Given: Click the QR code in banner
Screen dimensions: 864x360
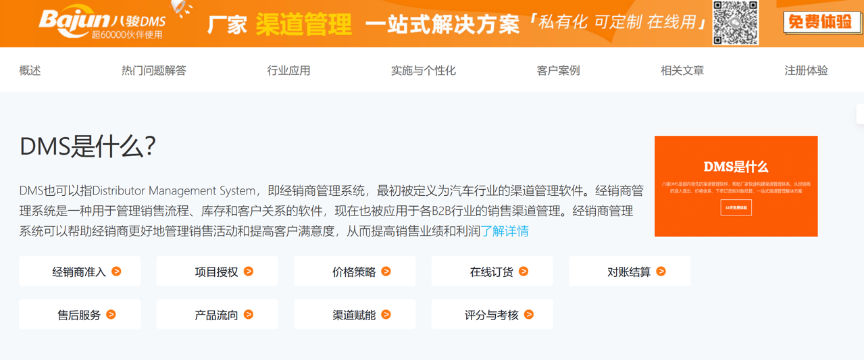Looking at the screenshot, I should click(736, 23).
